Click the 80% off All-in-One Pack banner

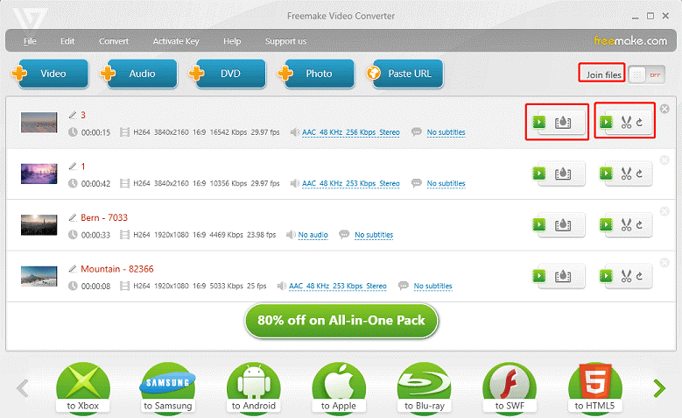click(x=341, y=321)
